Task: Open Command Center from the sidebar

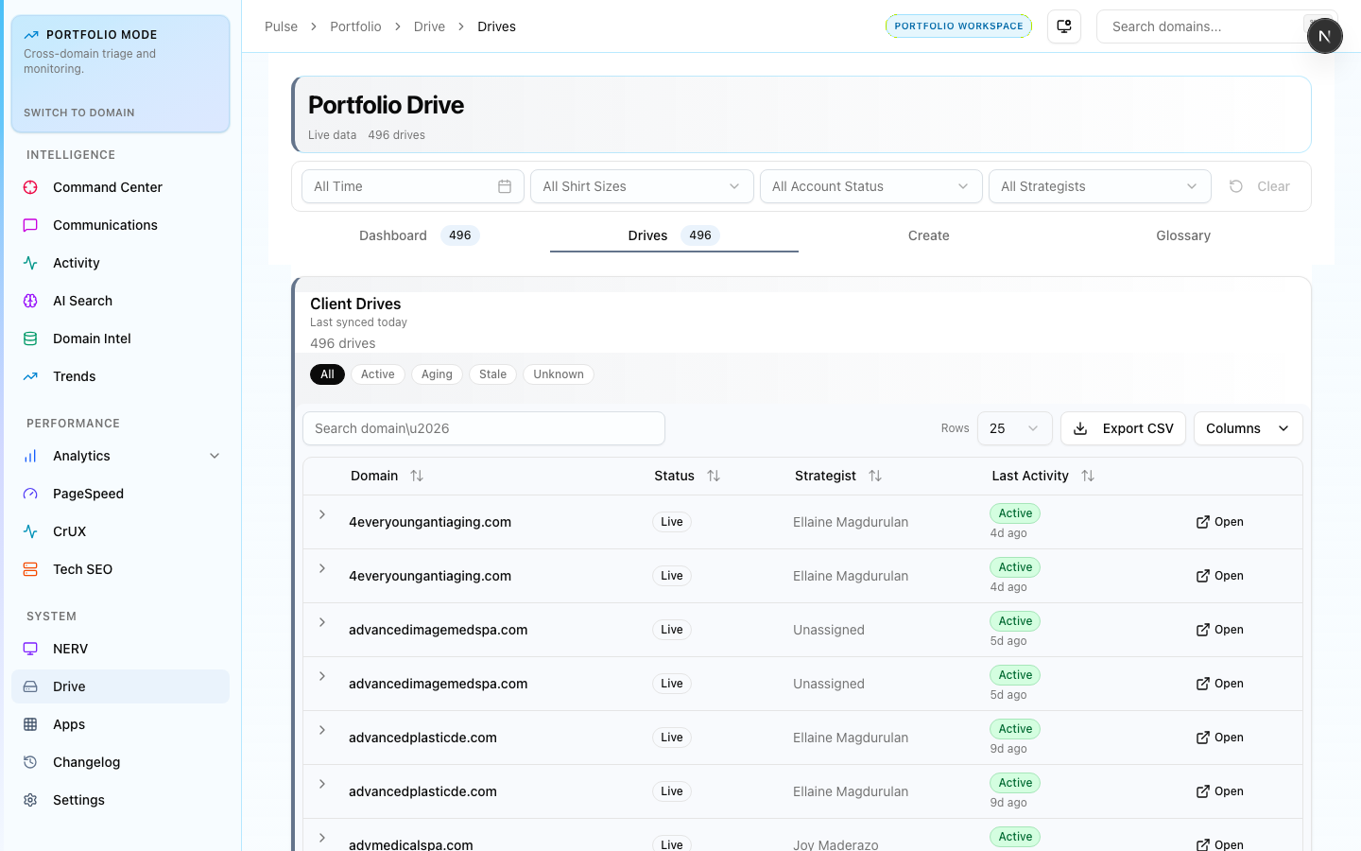Action: point(107,187)
